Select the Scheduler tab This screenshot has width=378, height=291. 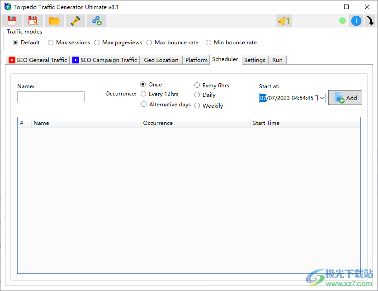point(225,59)
